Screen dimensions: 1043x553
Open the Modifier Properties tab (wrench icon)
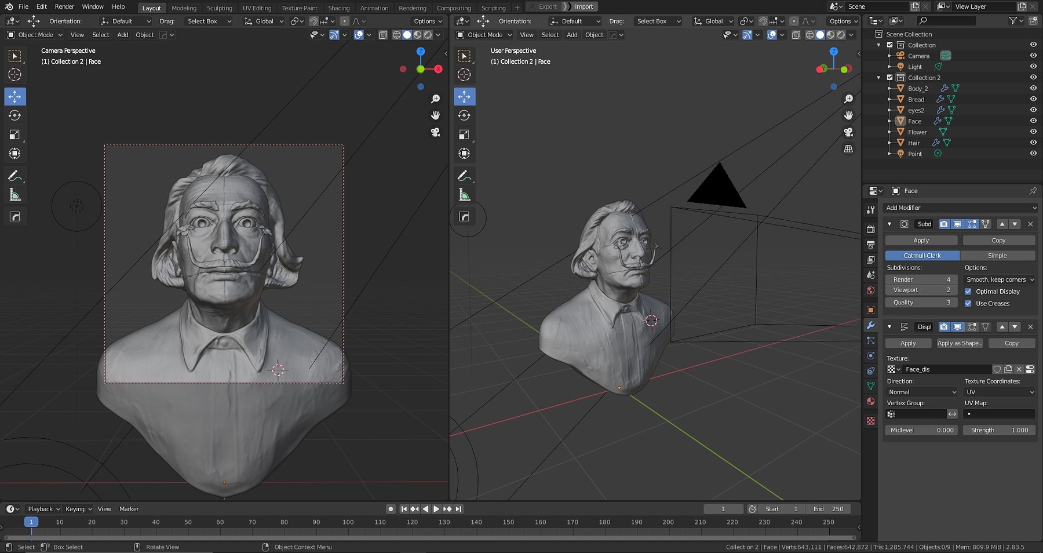click(871, 326)
